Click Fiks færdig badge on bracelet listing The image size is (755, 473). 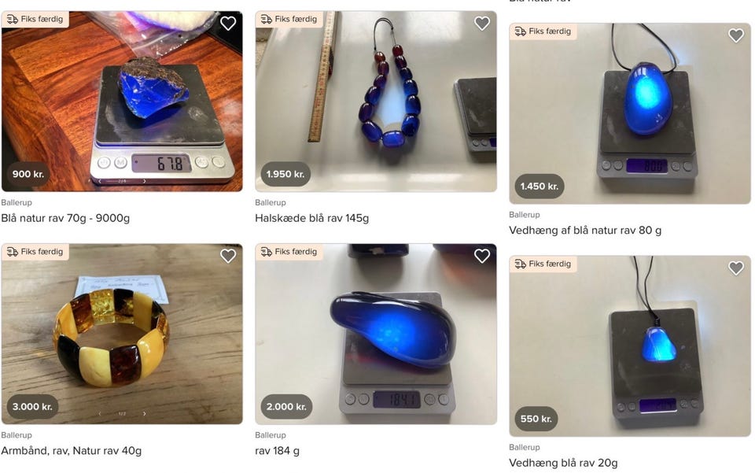point(35,252)
